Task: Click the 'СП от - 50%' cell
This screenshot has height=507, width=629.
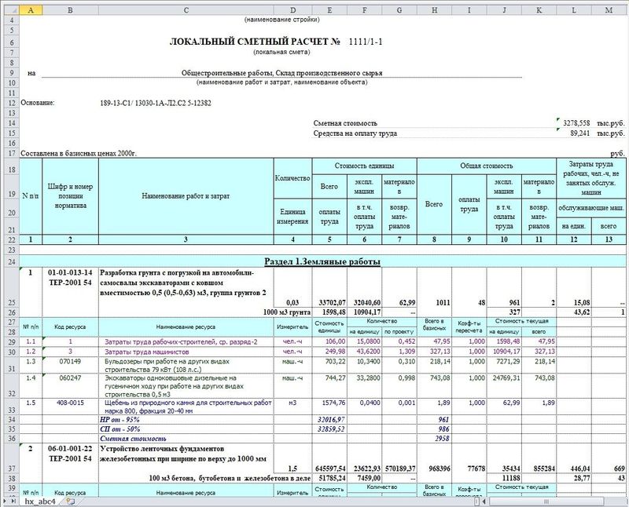Action: pyautogui.click(x=120, y=429)
